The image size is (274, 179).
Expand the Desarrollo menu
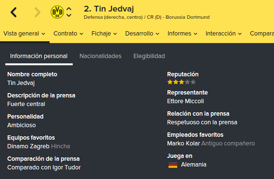click(142, 34)
